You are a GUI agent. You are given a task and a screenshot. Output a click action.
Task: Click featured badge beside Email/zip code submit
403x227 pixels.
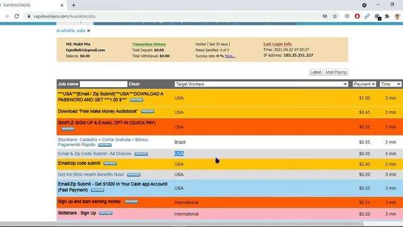tap(110, 163)
